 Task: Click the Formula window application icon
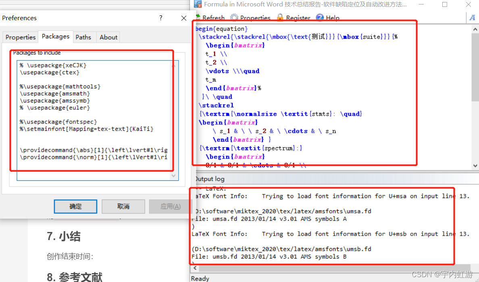click(x=198, y=4)
